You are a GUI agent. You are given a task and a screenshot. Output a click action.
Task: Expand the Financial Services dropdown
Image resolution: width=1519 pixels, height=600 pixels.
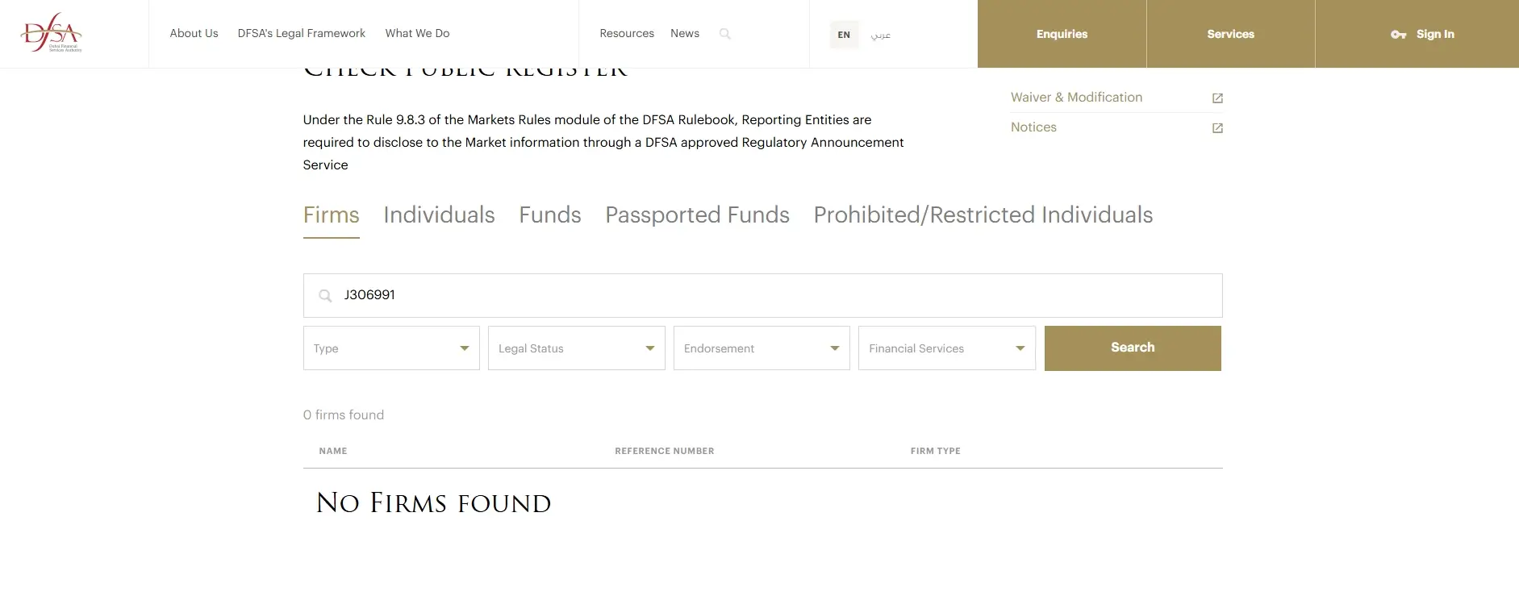pyautogui.click(x=946, y=348)
